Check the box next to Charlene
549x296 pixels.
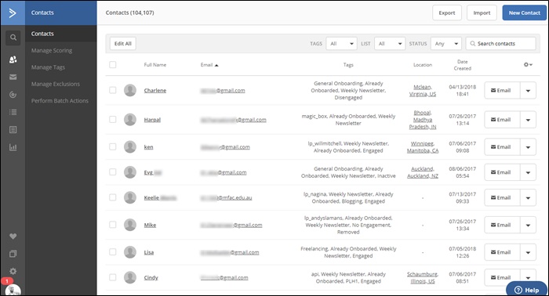113,90
